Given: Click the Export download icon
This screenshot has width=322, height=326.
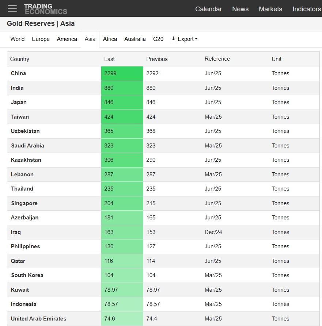Looking at the screenshot, I should (173, 39).
